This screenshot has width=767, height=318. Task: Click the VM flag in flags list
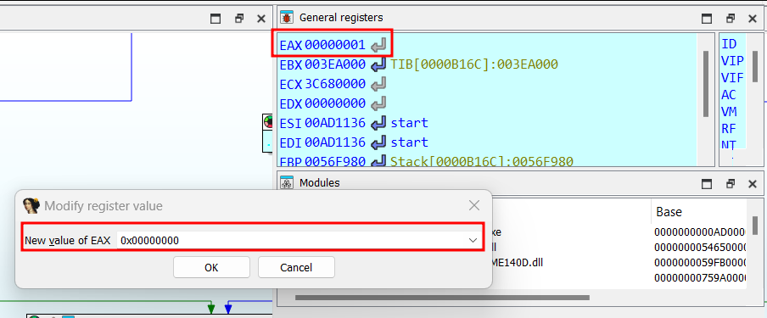pos(729,112)
